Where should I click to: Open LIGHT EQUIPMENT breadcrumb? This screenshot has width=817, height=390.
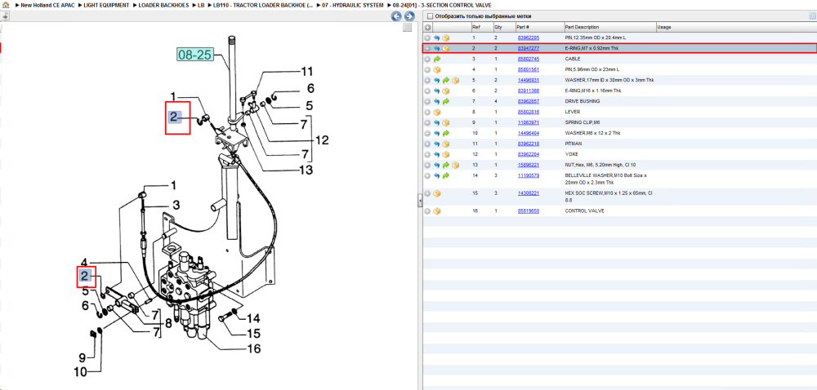pos(106,5)
